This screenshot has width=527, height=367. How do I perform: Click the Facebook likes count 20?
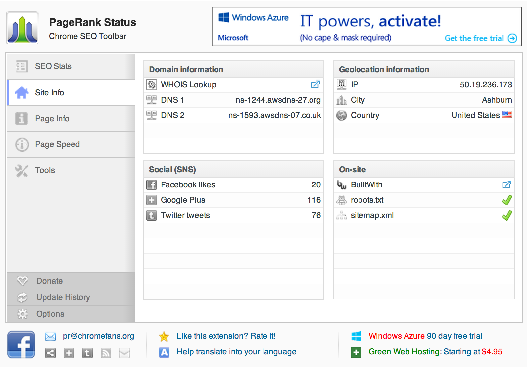pos(316,185)
